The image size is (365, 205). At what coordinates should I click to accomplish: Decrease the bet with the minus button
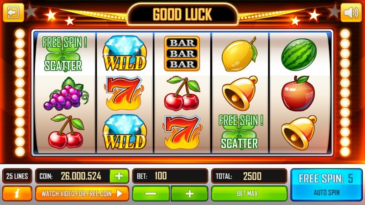[151, 193]
